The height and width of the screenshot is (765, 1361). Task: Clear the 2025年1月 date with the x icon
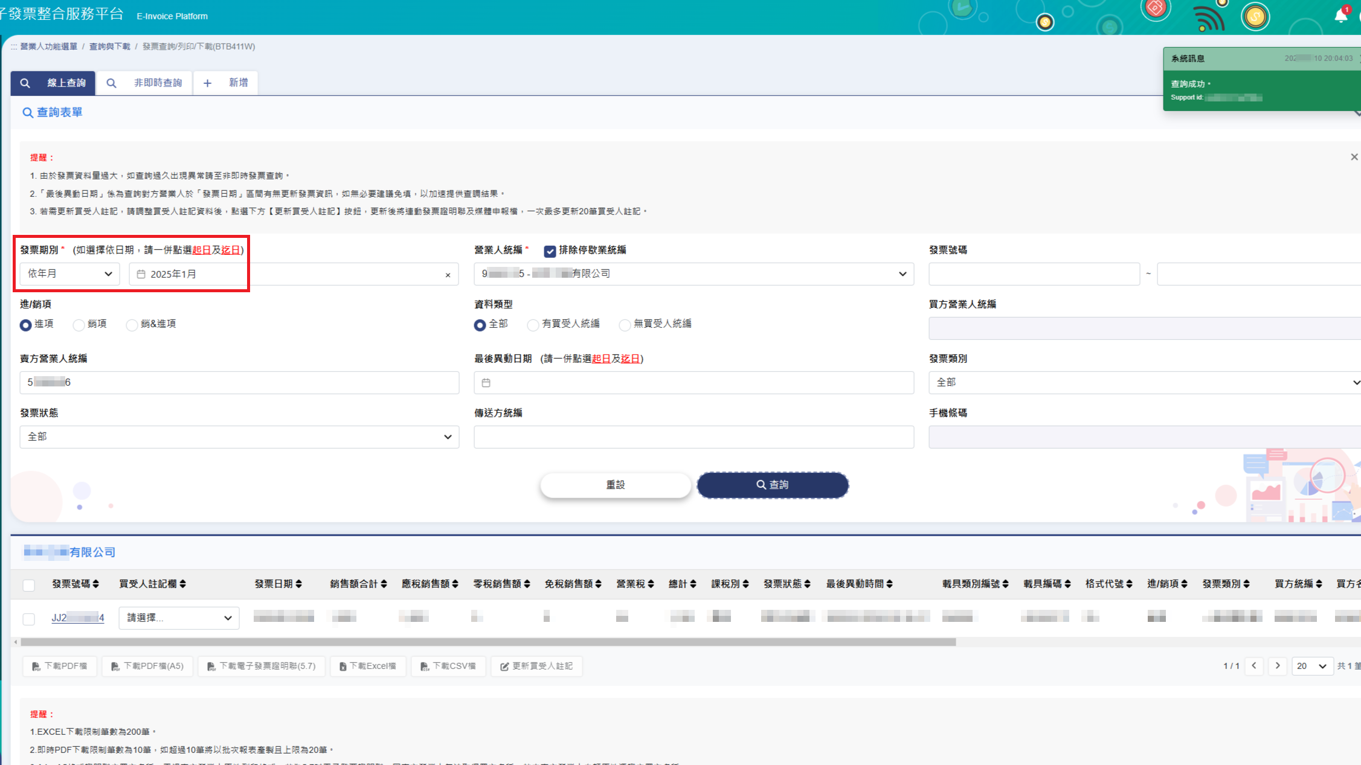pyautogui.click(x=448, y=275)
